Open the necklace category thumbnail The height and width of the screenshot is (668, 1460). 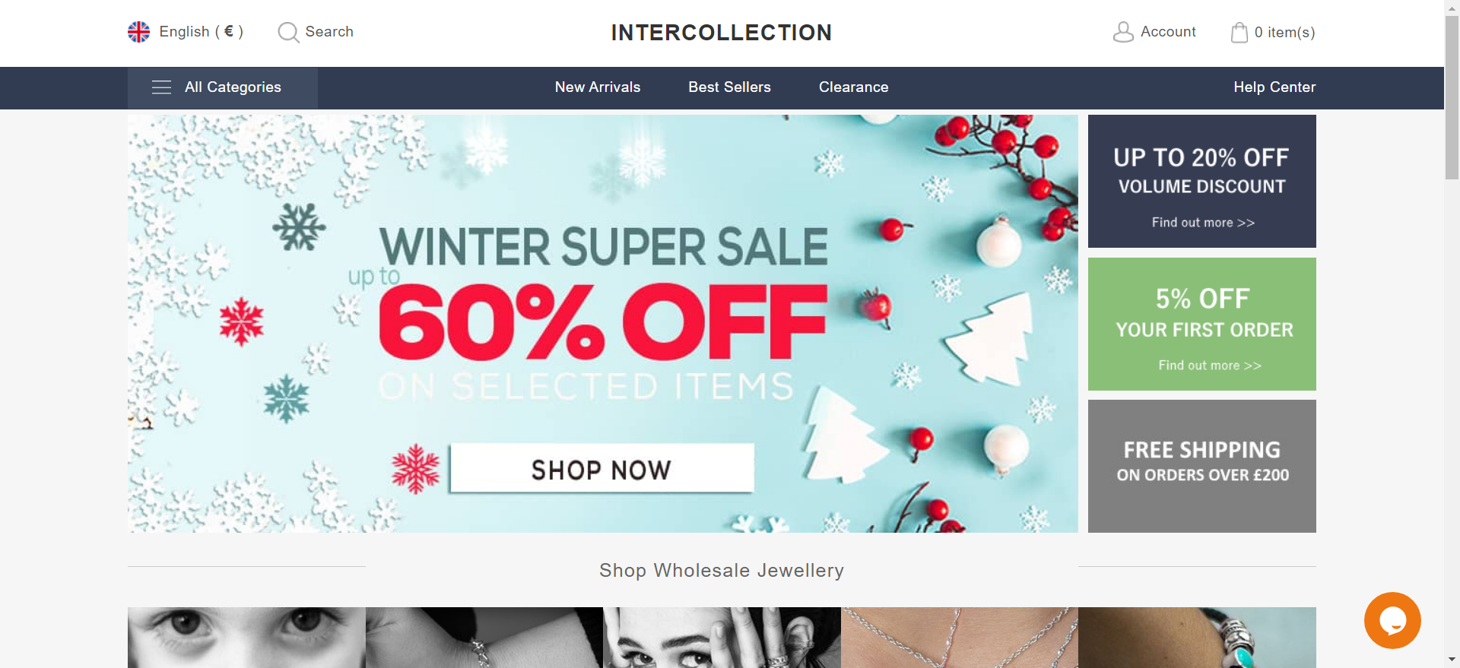tap(960, 638)
